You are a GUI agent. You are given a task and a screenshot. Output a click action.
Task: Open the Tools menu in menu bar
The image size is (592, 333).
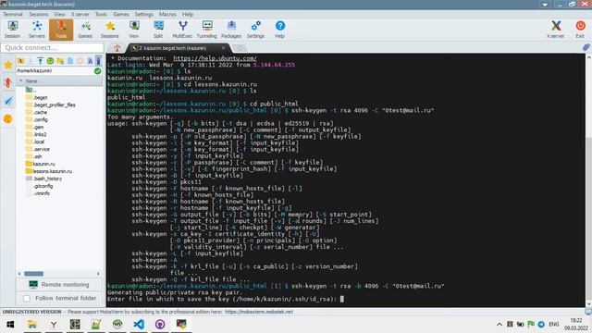[101, 14]
